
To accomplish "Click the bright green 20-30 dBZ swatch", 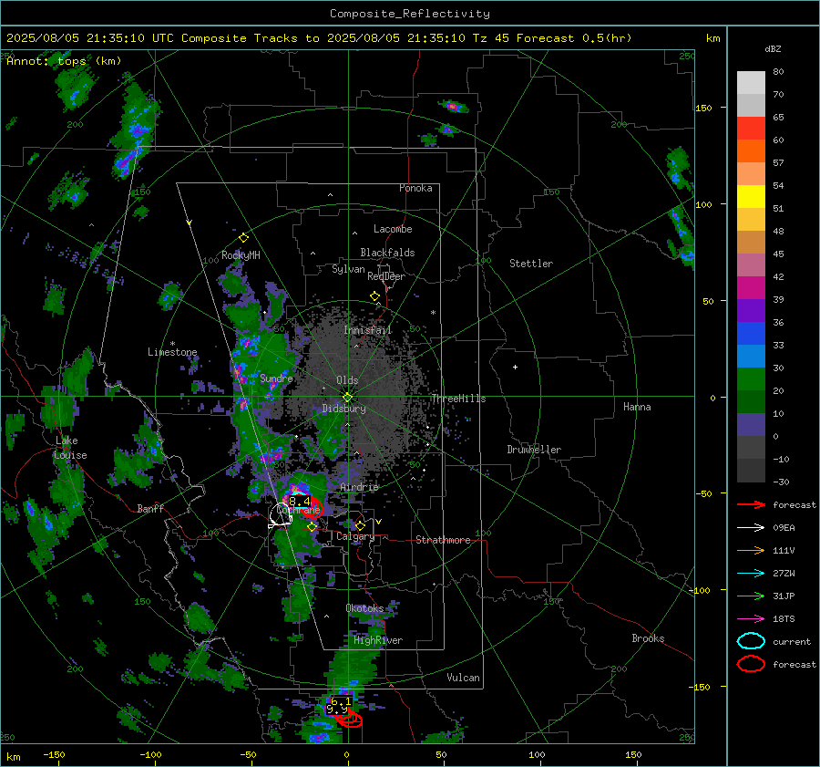I will [x=751, y=379].
